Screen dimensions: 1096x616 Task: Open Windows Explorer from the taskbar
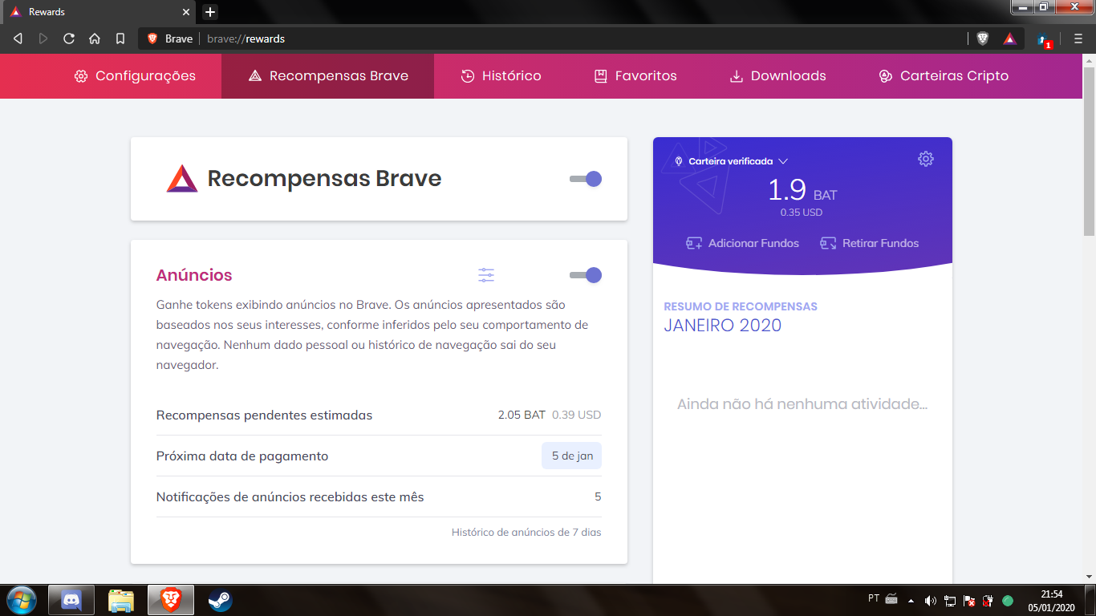click(121, 600)
